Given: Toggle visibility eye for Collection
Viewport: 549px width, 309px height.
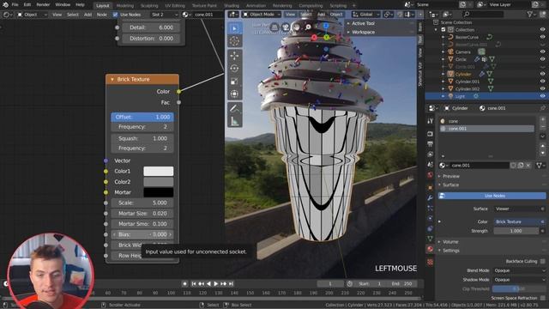Looking at the screenshot, I should [x=542, y=30].
